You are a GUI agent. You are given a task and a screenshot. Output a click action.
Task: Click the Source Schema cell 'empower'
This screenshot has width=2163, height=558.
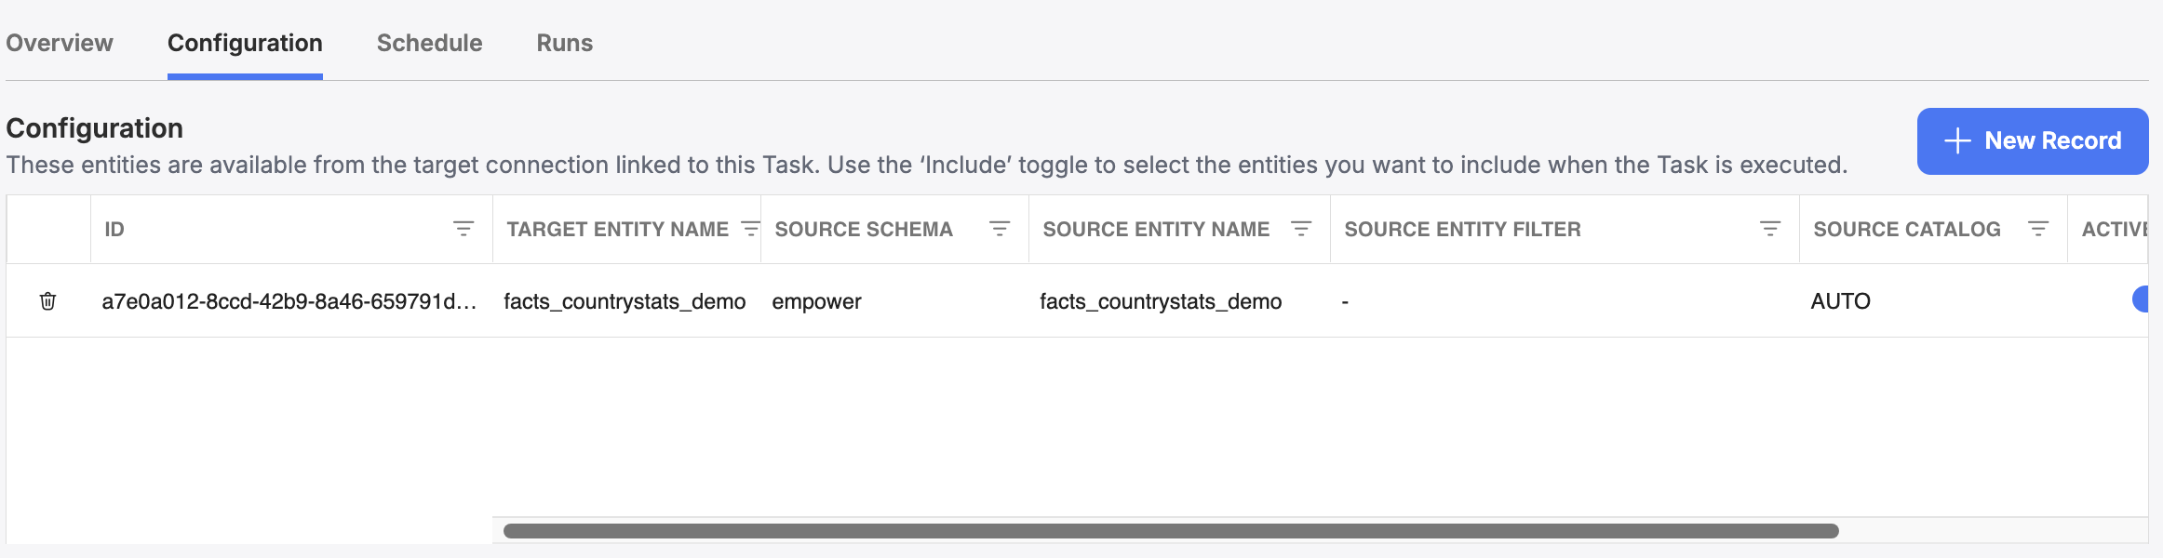point(816,301)
